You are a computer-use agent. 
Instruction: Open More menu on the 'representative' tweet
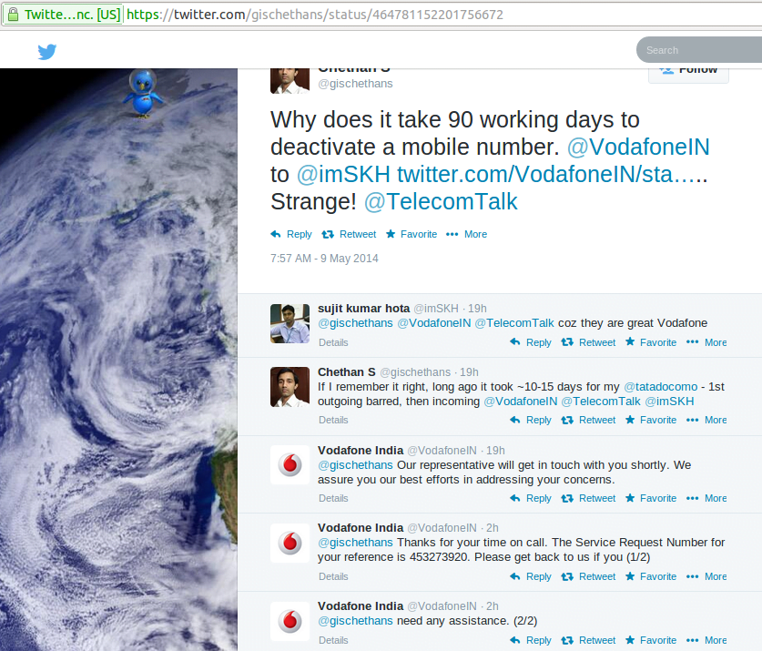[x=706, y=498]
